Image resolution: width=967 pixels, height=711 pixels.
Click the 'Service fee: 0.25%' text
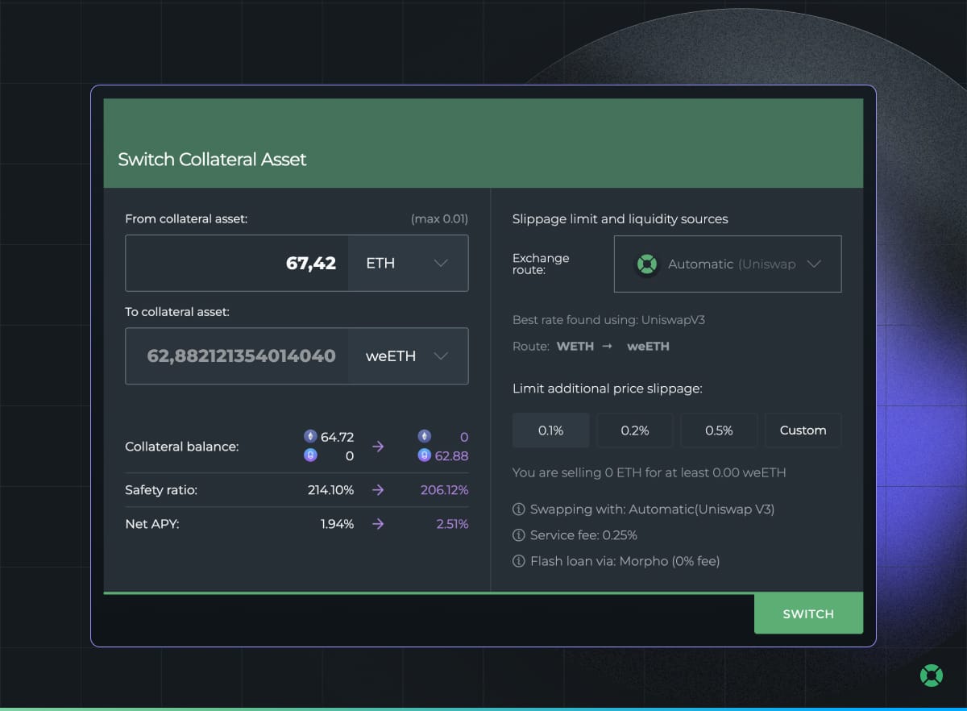click(583, 535)
